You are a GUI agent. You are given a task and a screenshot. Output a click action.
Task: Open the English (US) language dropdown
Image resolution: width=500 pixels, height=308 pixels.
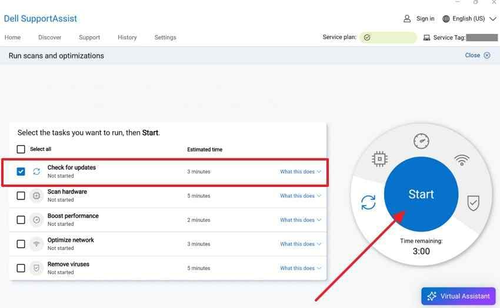[469, 19]
